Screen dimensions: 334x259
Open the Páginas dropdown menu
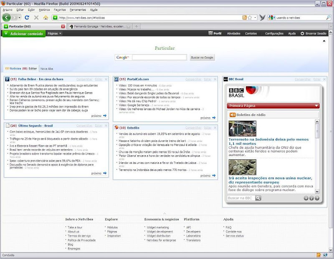[x=54, y=33]
